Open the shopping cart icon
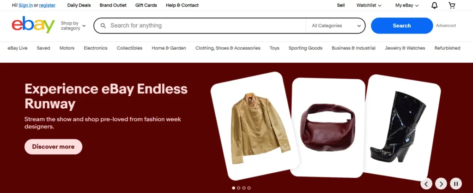Viewport: 473px width, 193px height. 452,6
